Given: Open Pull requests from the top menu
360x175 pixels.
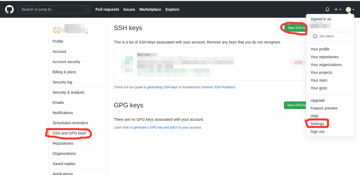Looking at the screenshot, I should pyautogui.click(x=107, y=9).
